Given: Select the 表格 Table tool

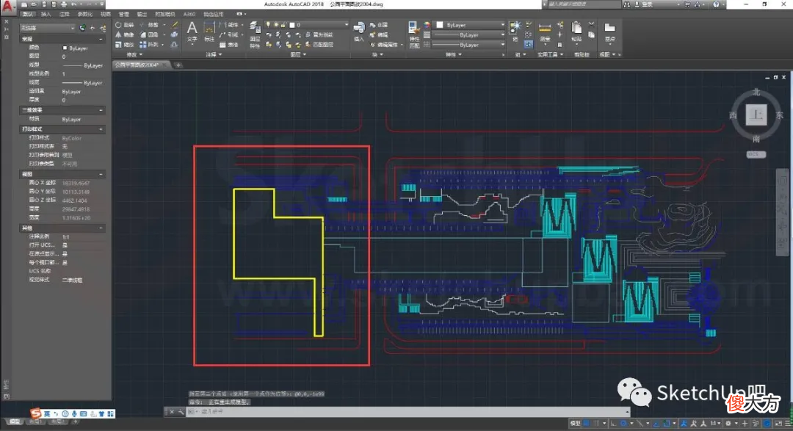Looking at the screenshot, I should pos(229,45).
